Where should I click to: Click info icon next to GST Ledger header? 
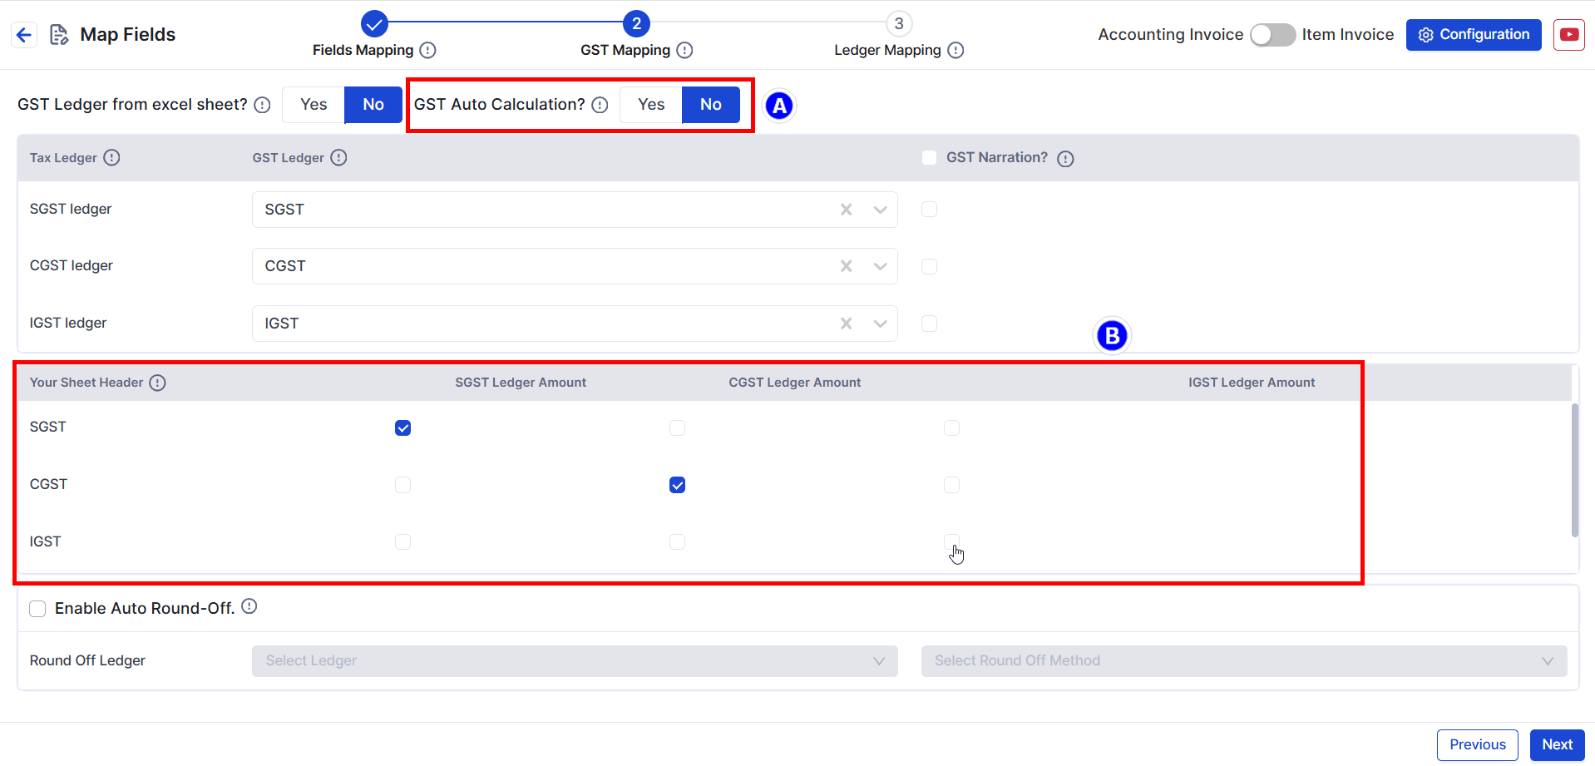coord(338,157)
